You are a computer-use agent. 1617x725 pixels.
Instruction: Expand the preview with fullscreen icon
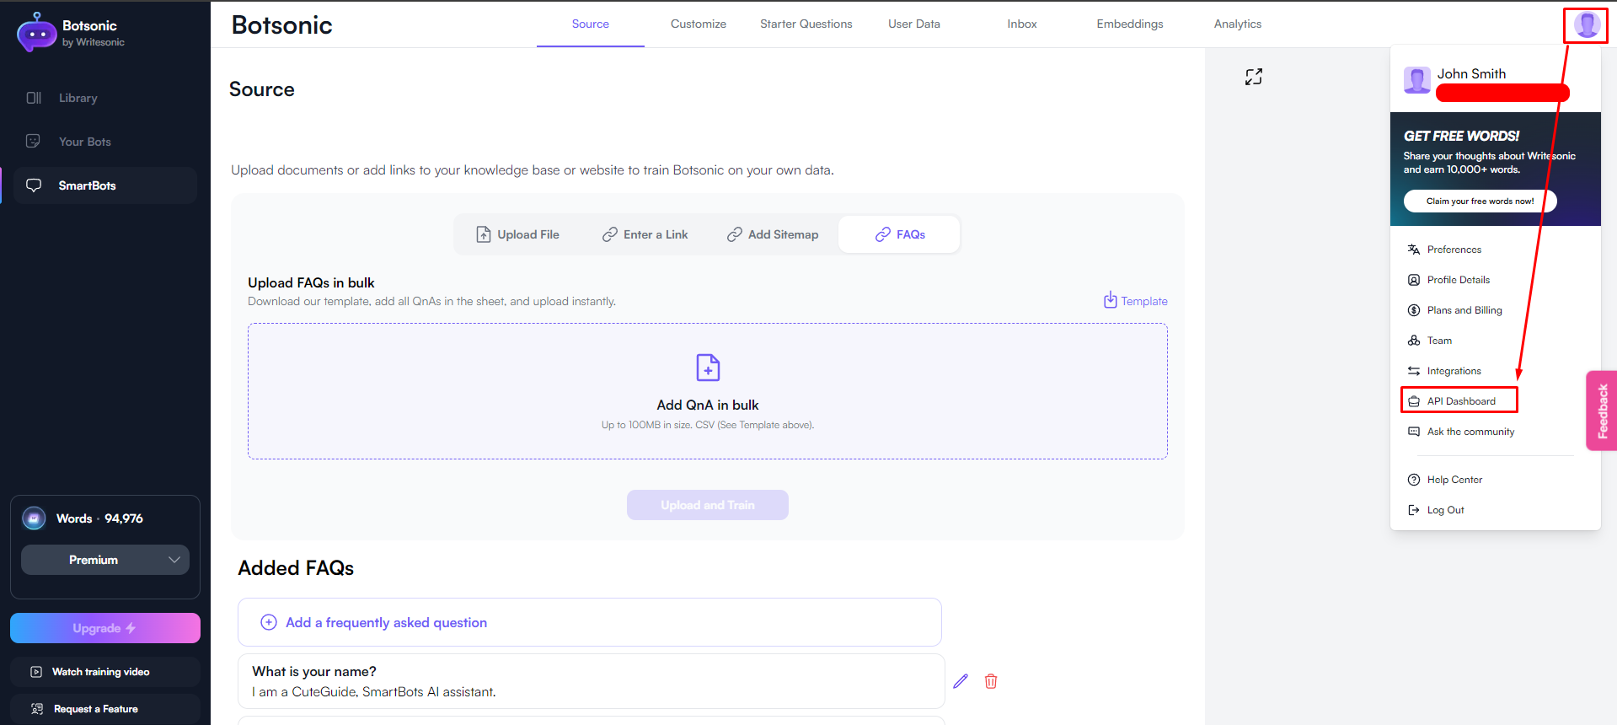[1254, 77]
